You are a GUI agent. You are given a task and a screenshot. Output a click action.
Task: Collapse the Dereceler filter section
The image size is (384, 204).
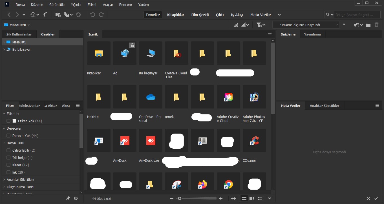tap(4, 128)
